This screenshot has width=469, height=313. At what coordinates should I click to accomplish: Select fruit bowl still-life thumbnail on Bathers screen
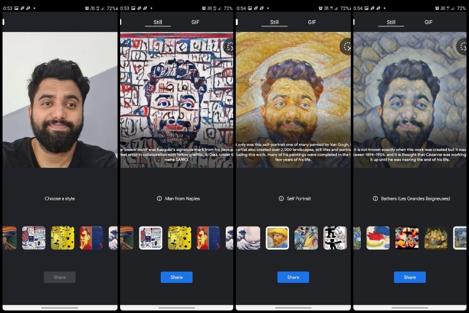(436, 238)
